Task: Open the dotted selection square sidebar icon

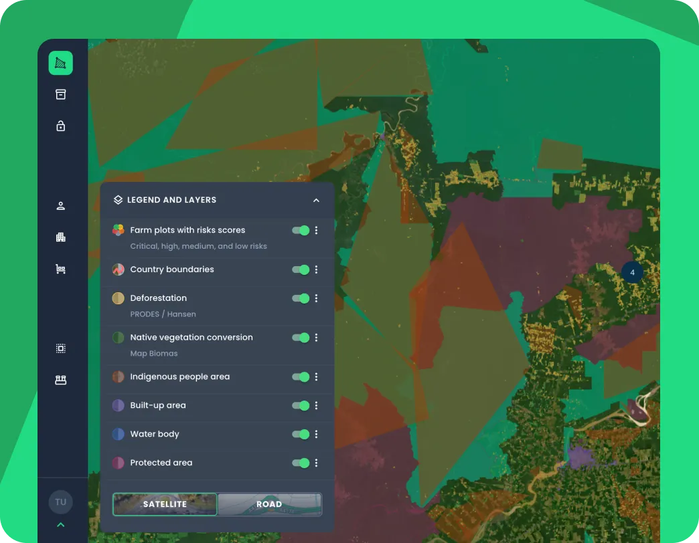Action: (x=61, y=348)
